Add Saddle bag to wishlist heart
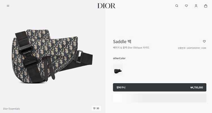212x113 pixels. [204, 41]
